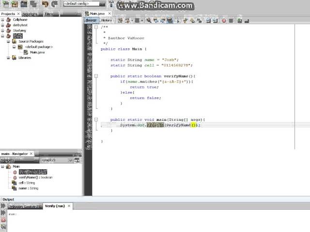The height and width of the screenshot is (232, 310).
Task: Switch to the Debugger Console output tab
Action: (x=25, y=206)
